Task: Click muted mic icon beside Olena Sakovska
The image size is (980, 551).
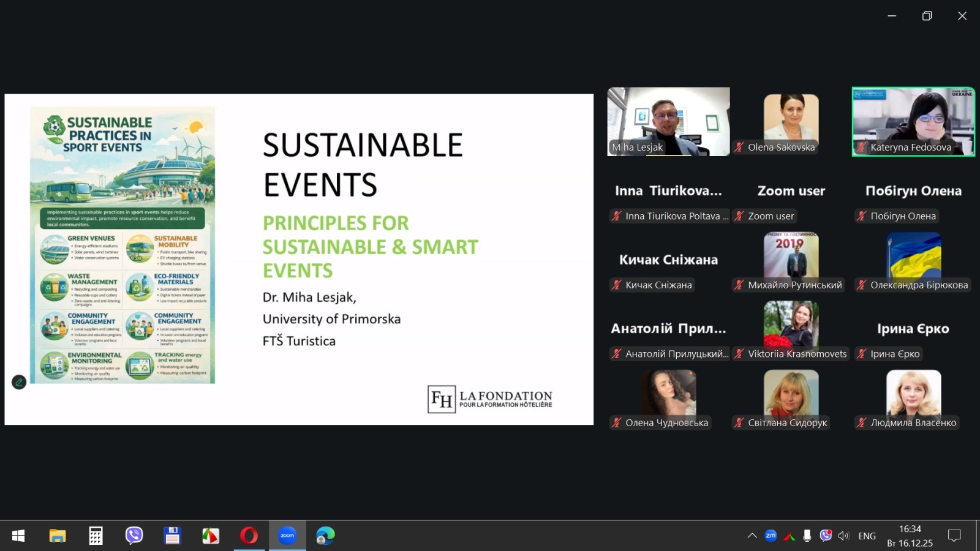Action: pos(739,147)
